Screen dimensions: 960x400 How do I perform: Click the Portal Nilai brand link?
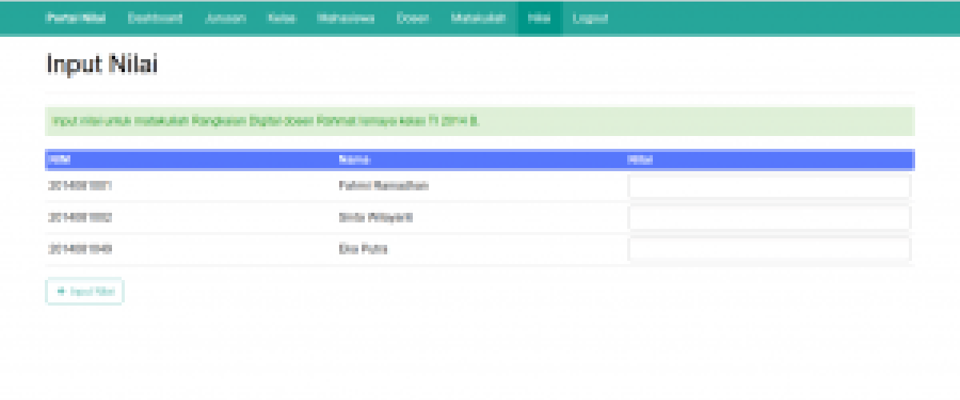tap(70, 18)
